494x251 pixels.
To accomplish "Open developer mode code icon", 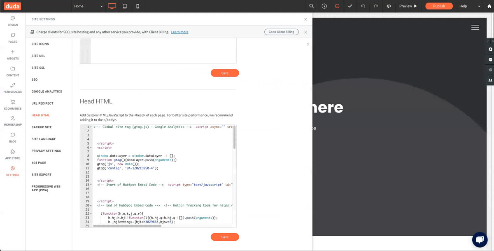I will coord(389,6).
